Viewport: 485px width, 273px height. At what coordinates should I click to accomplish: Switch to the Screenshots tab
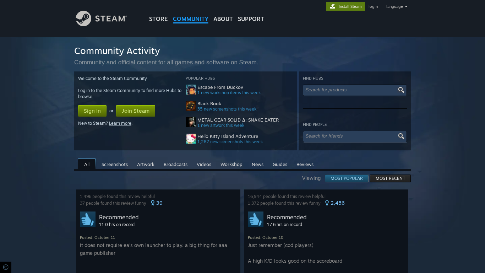tap(115, 164)
